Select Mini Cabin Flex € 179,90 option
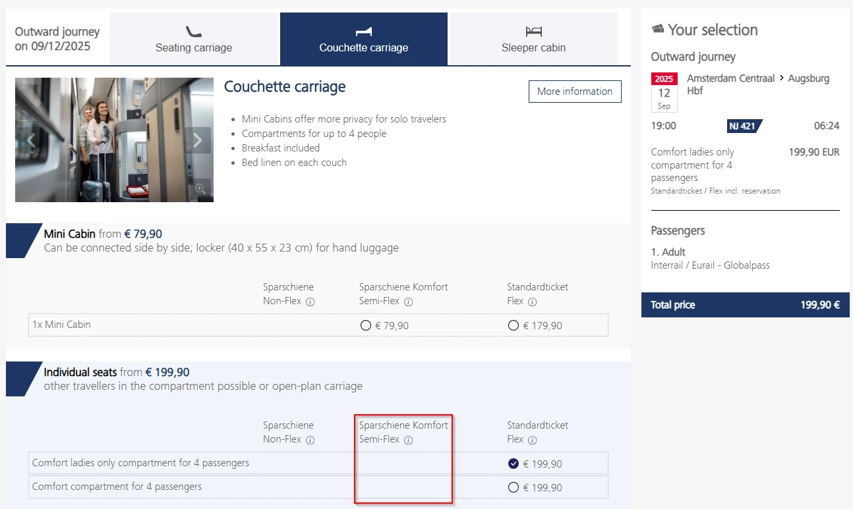The height and width of the screenshot is (509, 853). coord(514,325)
